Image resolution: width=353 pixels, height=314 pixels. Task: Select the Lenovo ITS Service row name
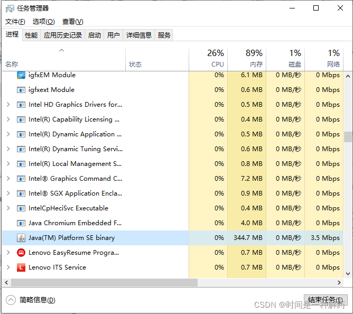(x=58, y=267)
